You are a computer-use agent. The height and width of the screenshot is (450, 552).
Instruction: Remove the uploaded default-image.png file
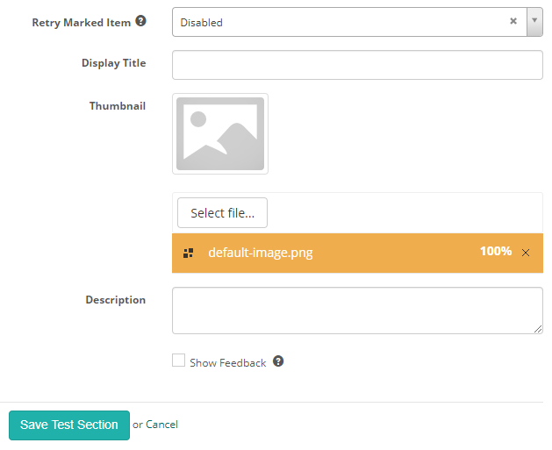526,253
